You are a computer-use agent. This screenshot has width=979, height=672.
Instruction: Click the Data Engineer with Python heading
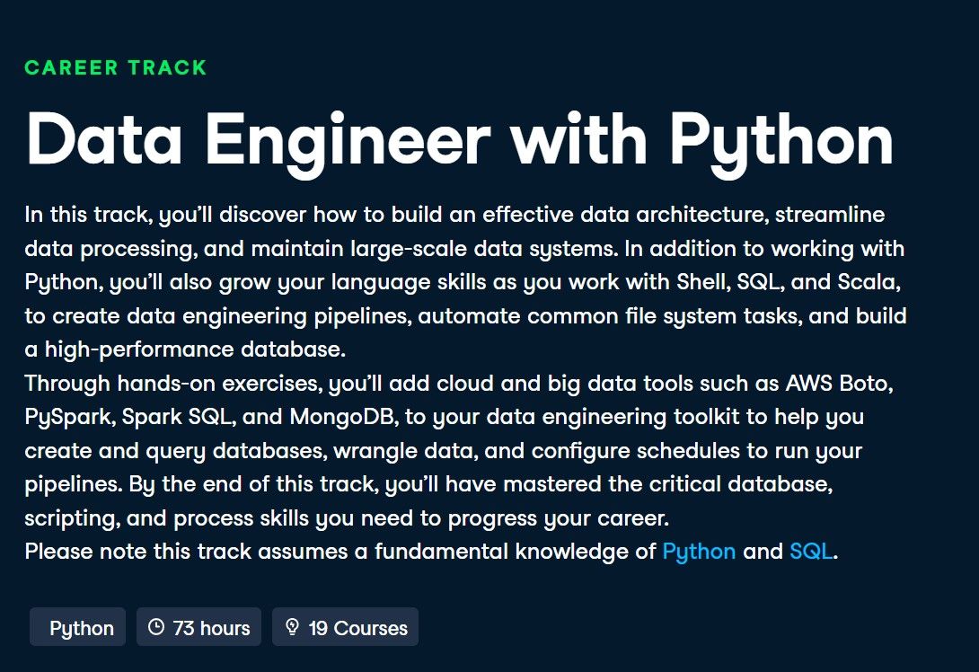[x=460, y=139]
